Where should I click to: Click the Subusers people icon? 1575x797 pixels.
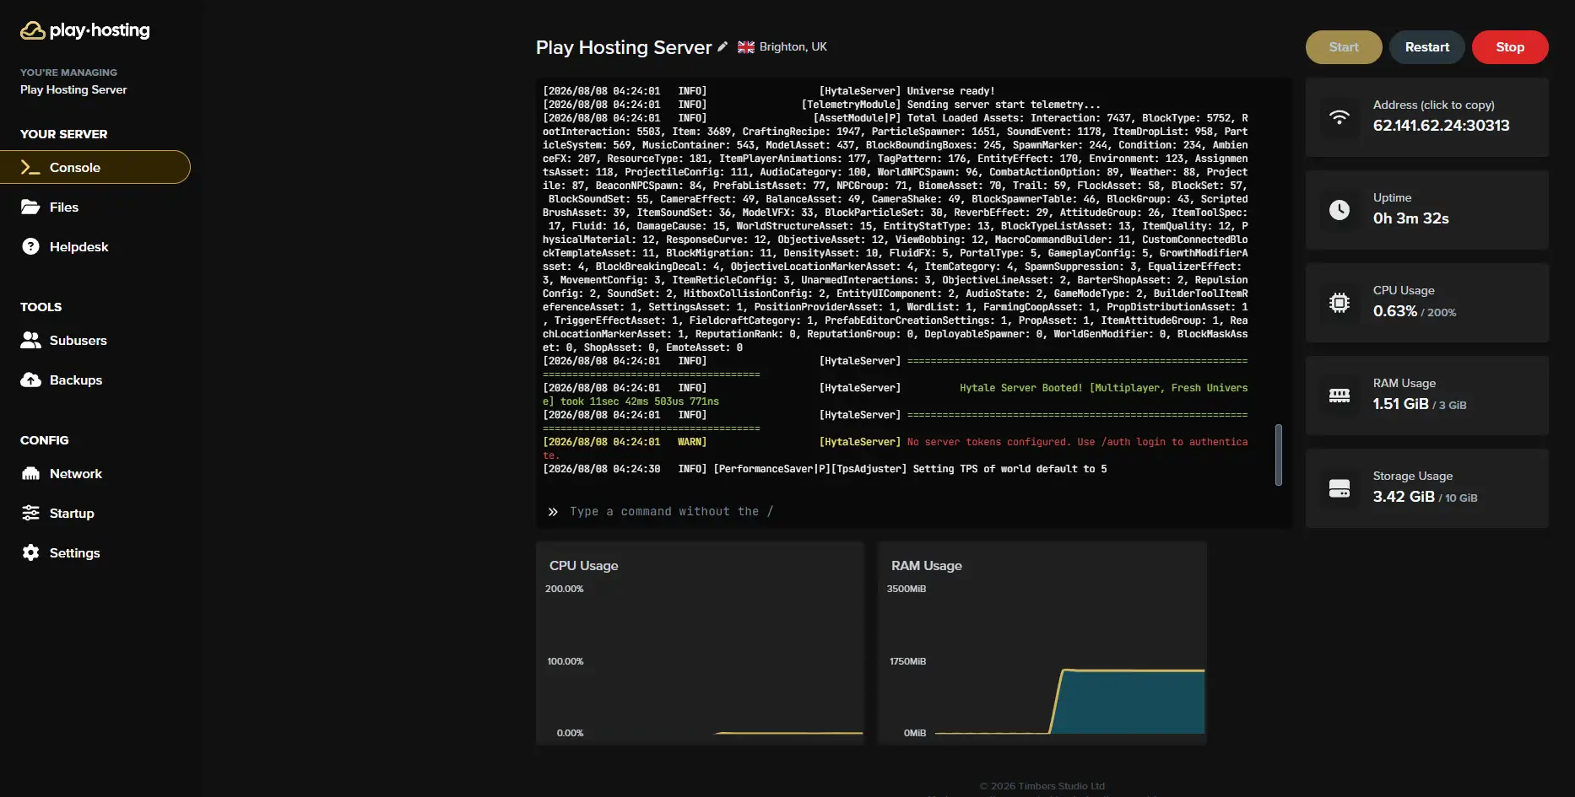point(30,340)
